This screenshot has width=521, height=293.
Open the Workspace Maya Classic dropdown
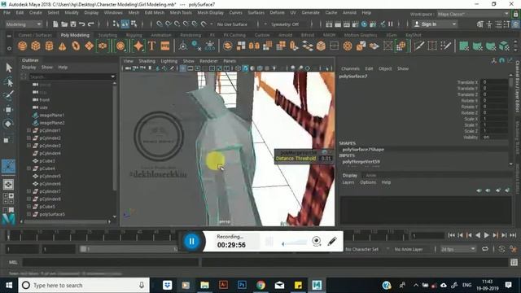click(x=473, y=15)
